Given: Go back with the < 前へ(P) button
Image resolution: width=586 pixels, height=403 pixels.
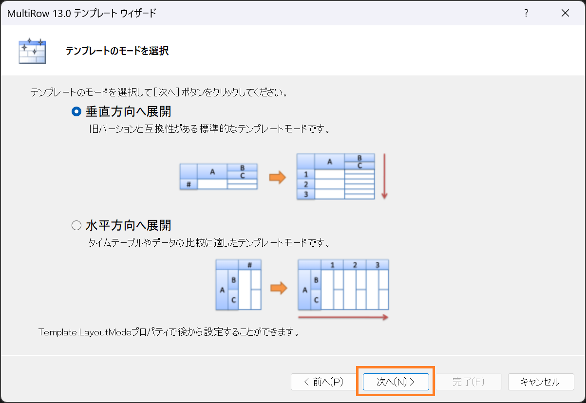Looking at the screenshot, I should (324, 382).
